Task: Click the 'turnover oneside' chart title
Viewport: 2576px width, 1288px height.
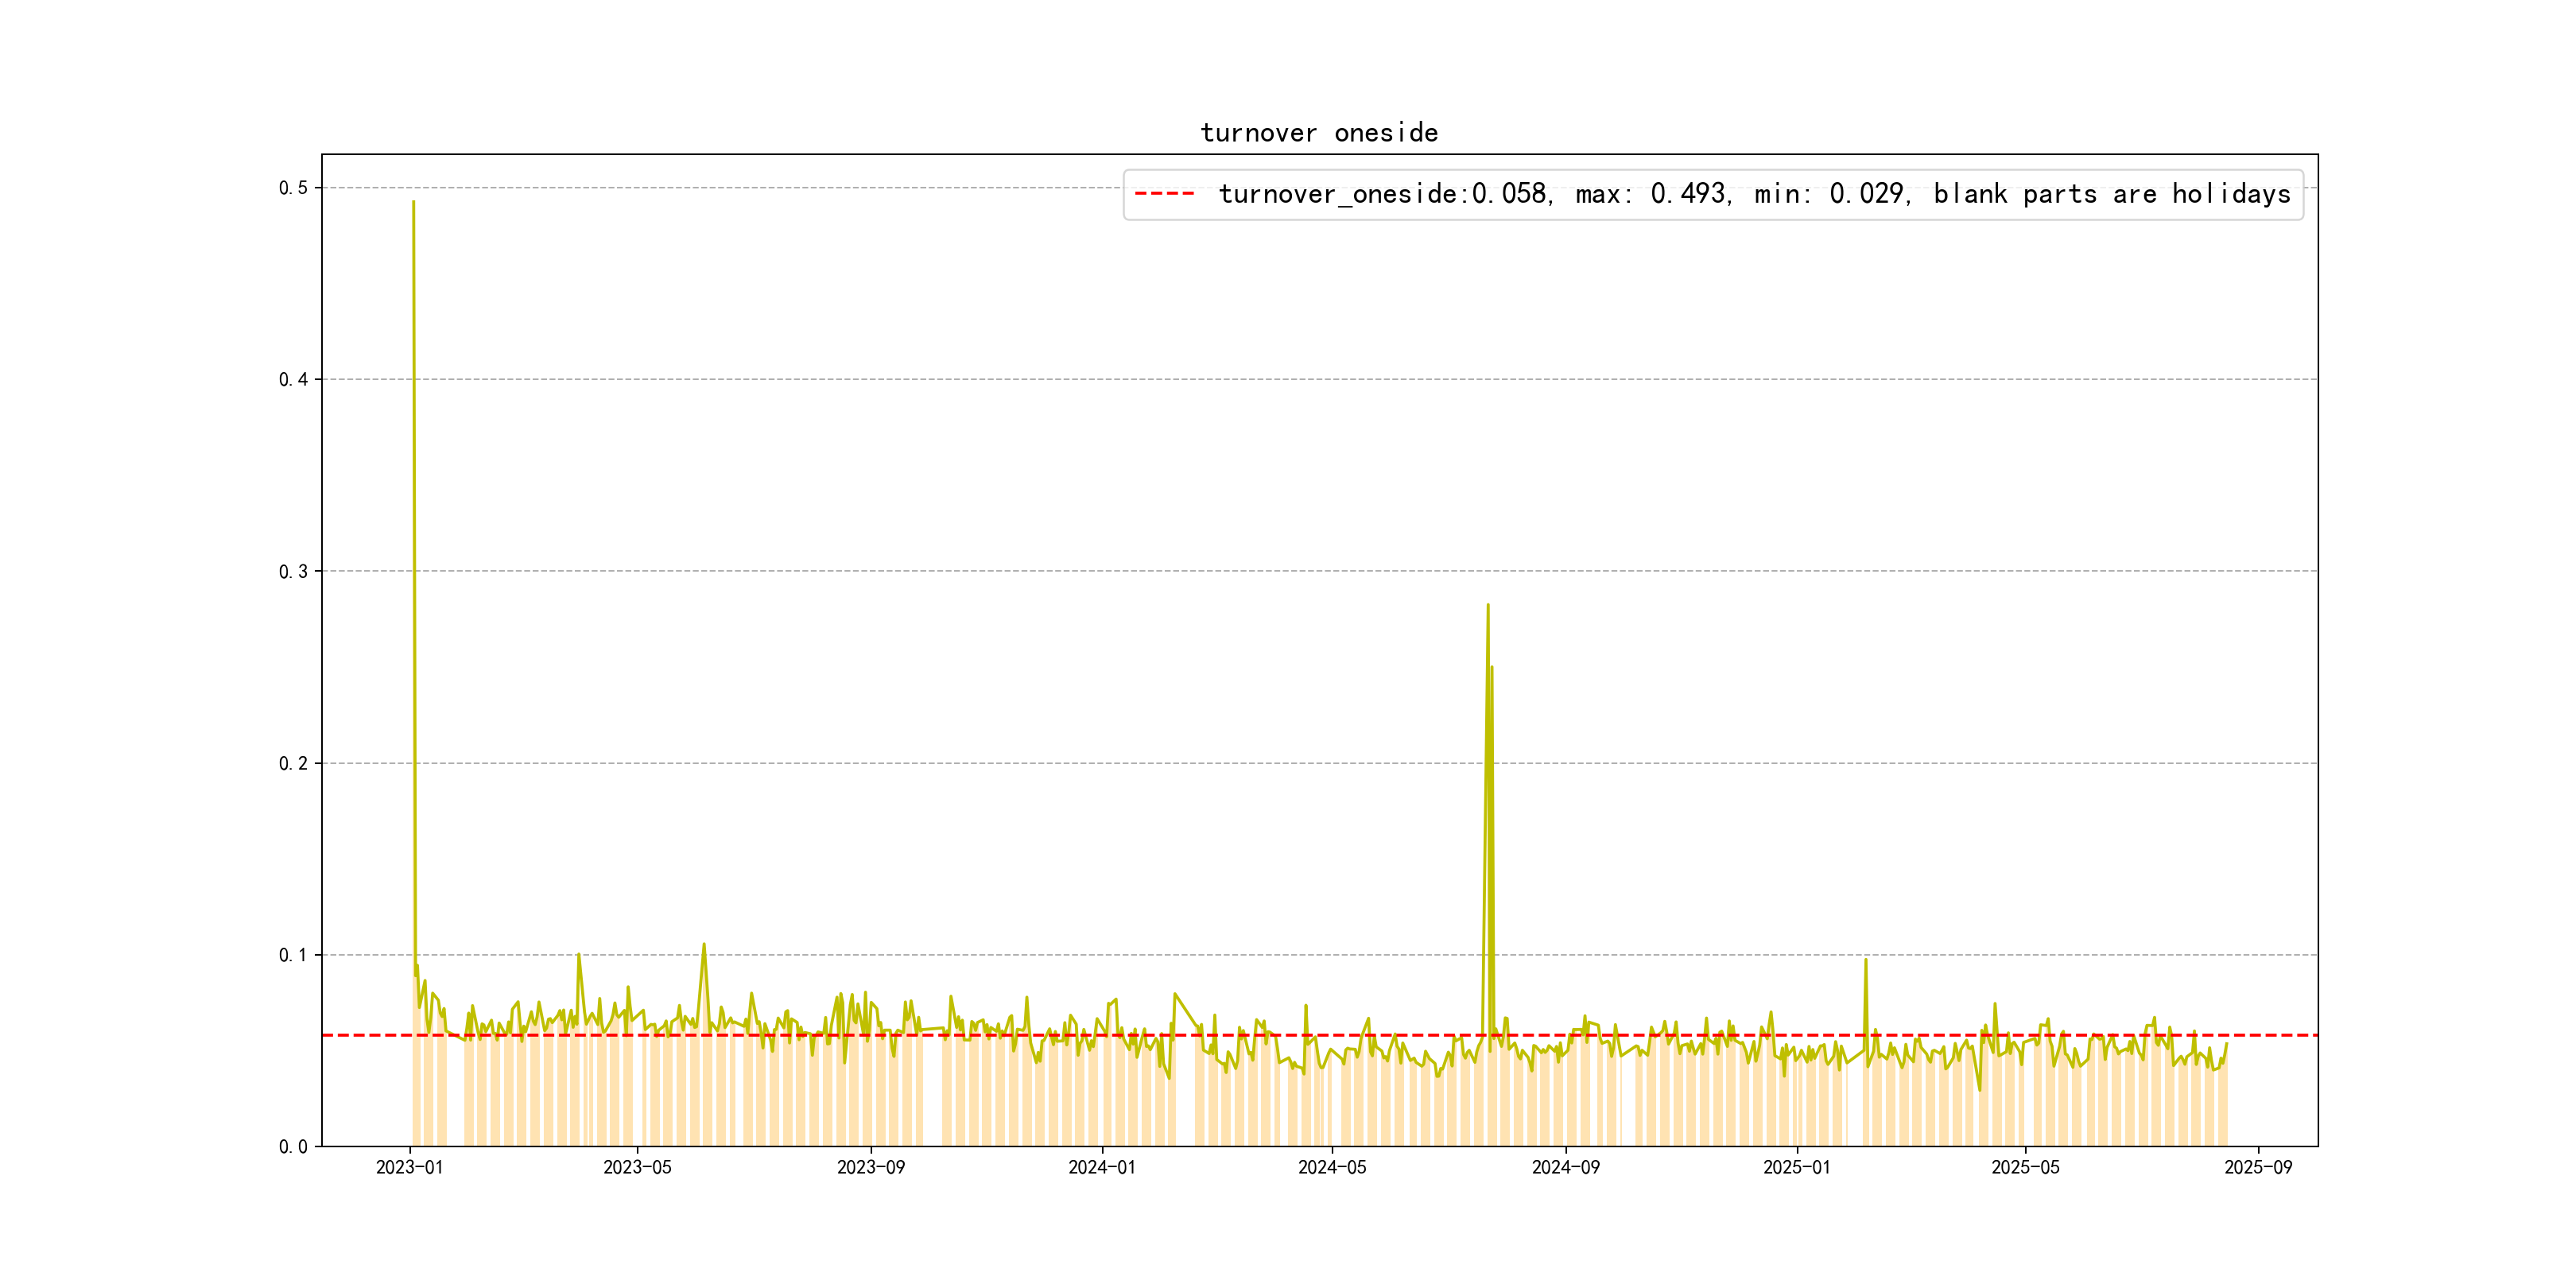Action: 1318,133
